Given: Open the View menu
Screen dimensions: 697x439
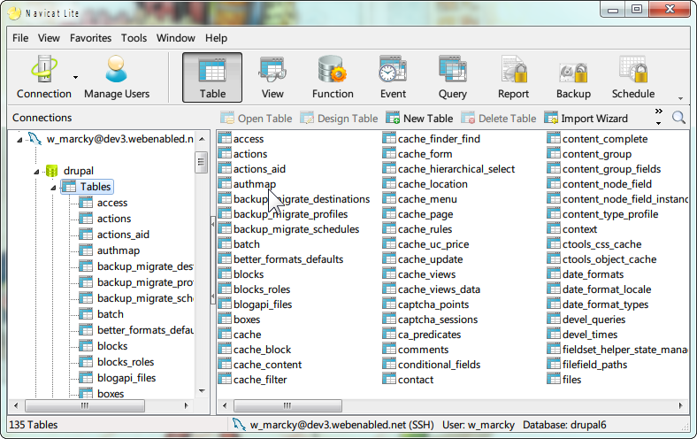Looking at the screenshot, I should (x=49, y=38).
